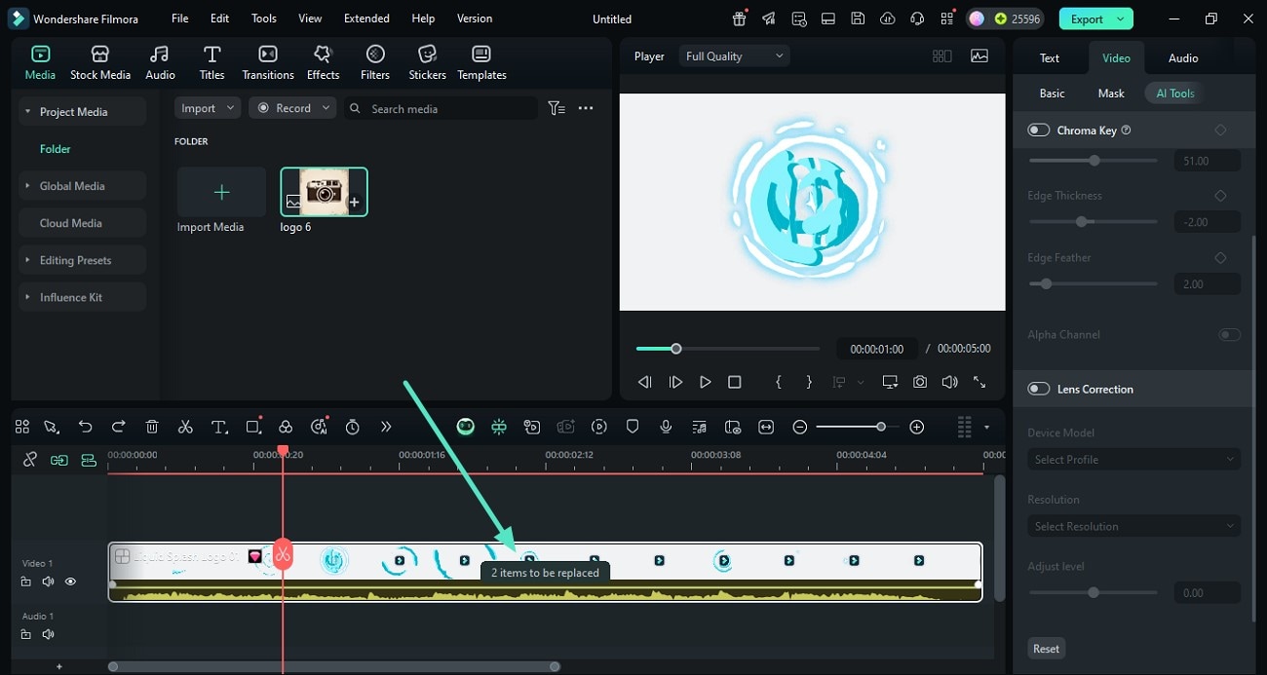Viewport: 1267px width, 675px height.
Task: Expand the Project Media tree
Action: [x=28, y=112]
